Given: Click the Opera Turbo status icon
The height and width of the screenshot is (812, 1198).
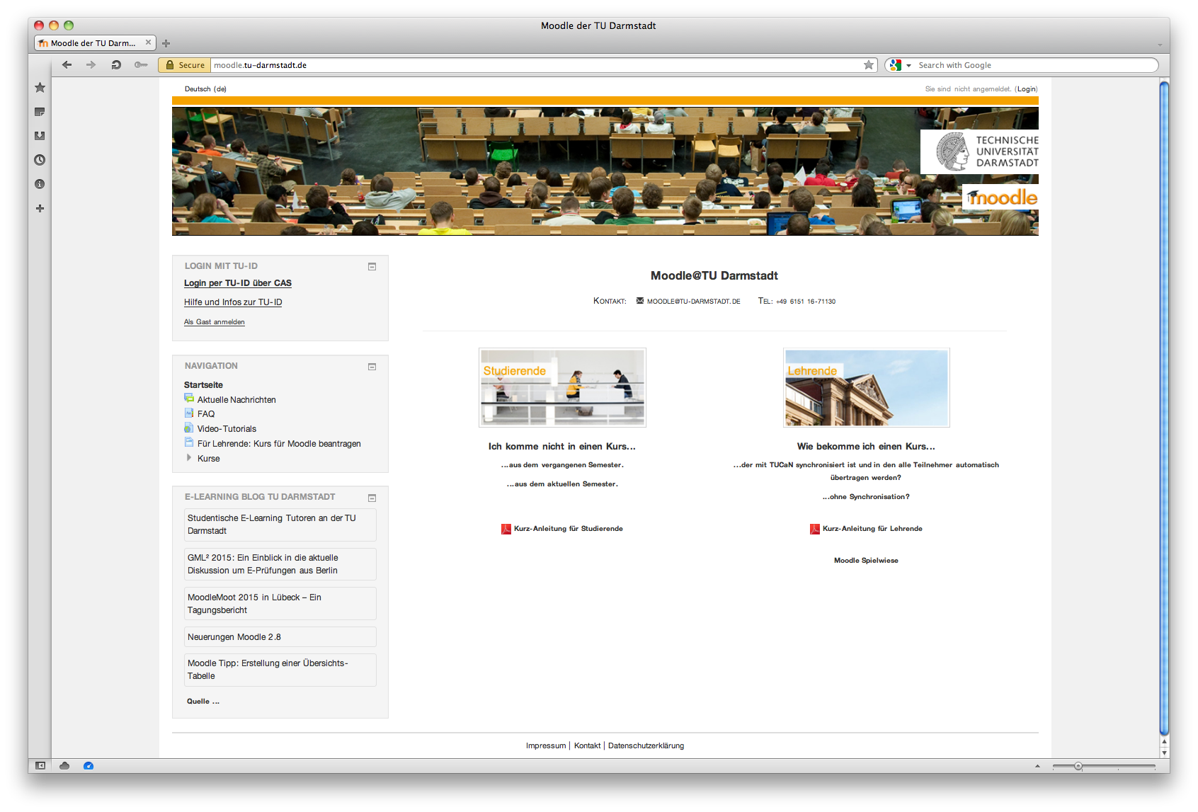Looking at the screenshot, I should point(89,765).
